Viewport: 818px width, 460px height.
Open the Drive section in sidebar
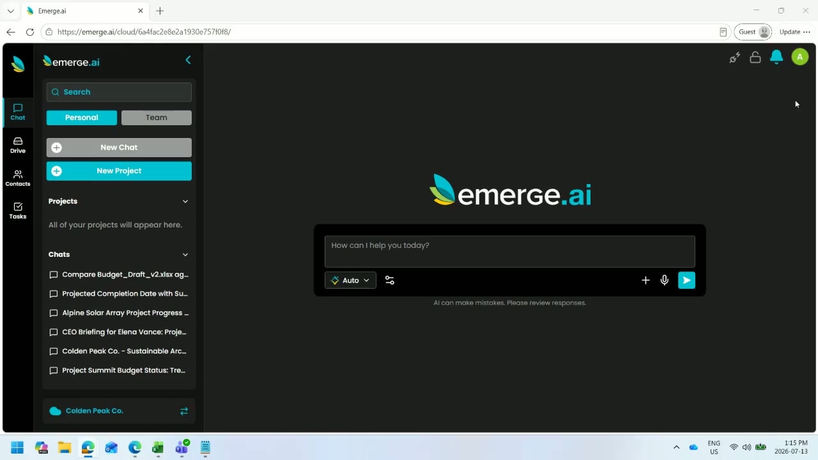18,145
